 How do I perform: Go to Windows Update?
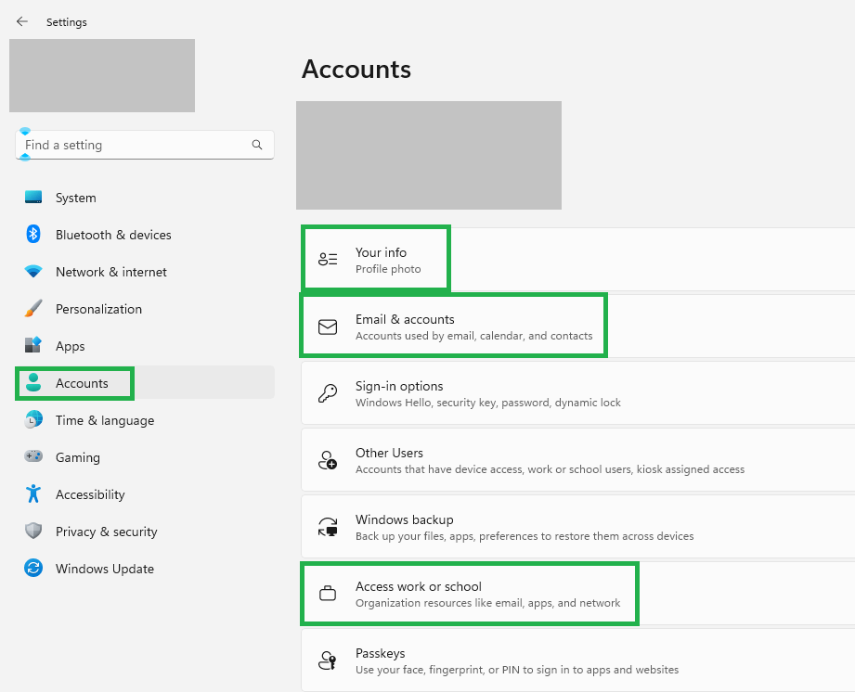pos(145,568)
